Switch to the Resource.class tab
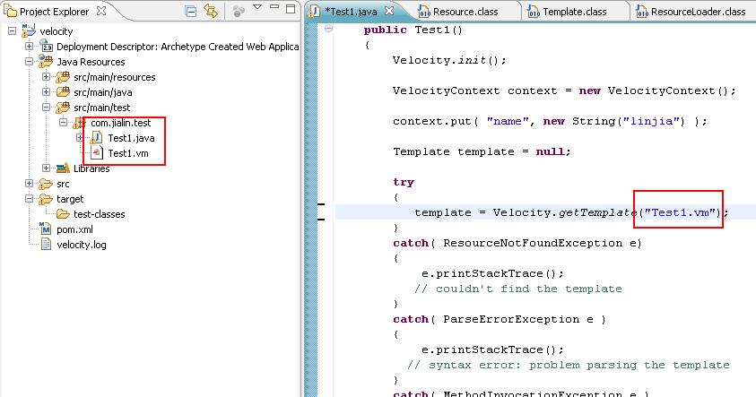Viewport: 756px width, 397px height. tap(465, 12)
